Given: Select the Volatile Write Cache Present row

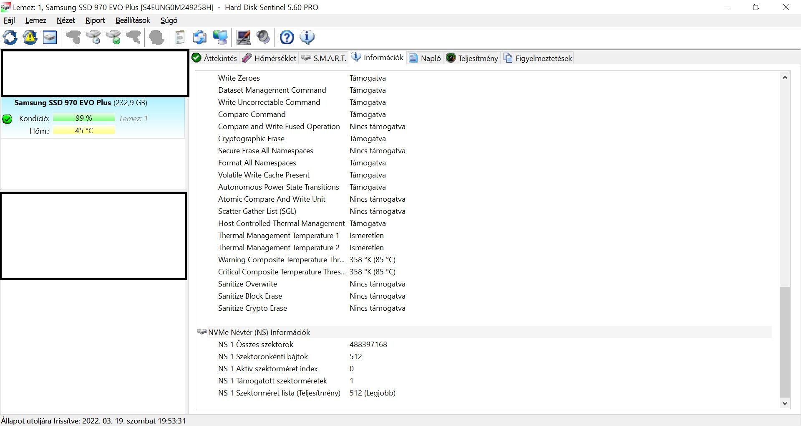Looking at the screenshot, I should (x=484, y=175).
